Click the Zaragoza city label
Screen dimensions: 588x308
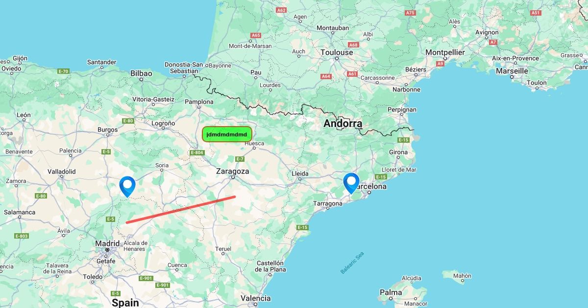[233, 172]
